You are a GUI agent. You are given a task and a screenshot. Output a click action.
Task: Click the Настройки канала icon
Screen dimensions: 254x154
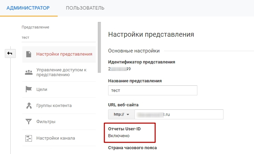29,138
